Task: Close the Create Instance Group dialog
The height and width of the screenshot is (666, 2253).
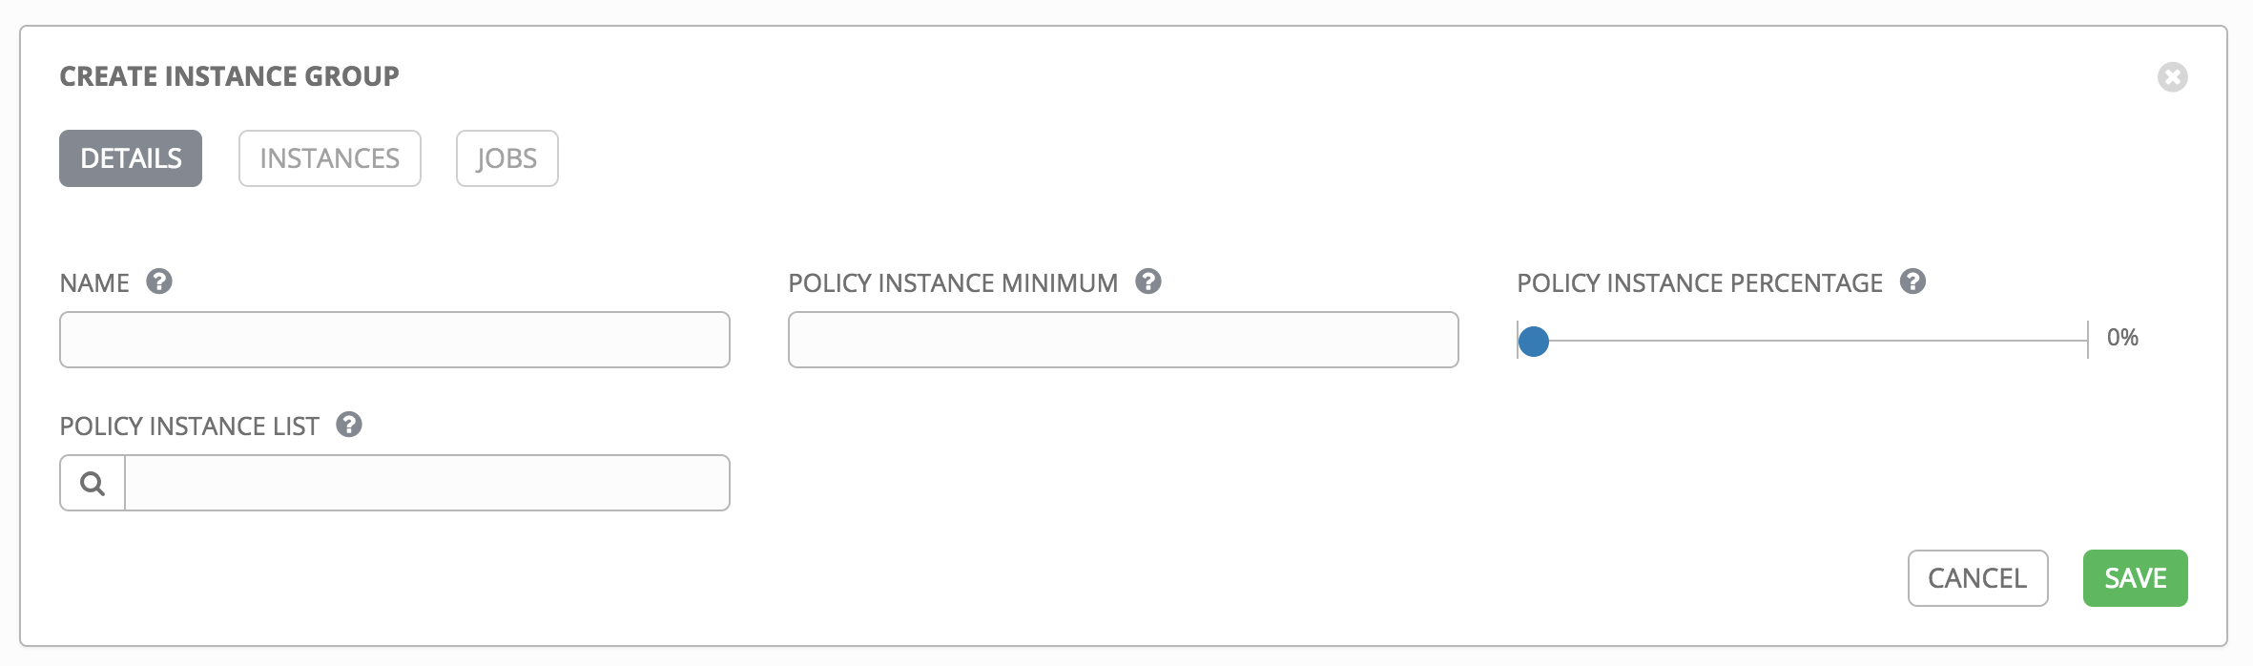Action: pyautogui.click(x=2172, y=76)
